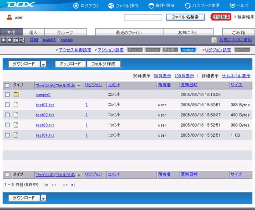
Task: Open アクション設定 link
Action: [x=111, y=50]
